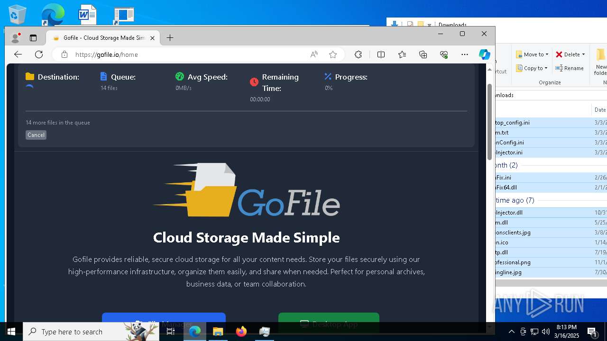607x341 pixels.
Task: Launch Firefox from the taskbar
Action: [x=241, y=332]
